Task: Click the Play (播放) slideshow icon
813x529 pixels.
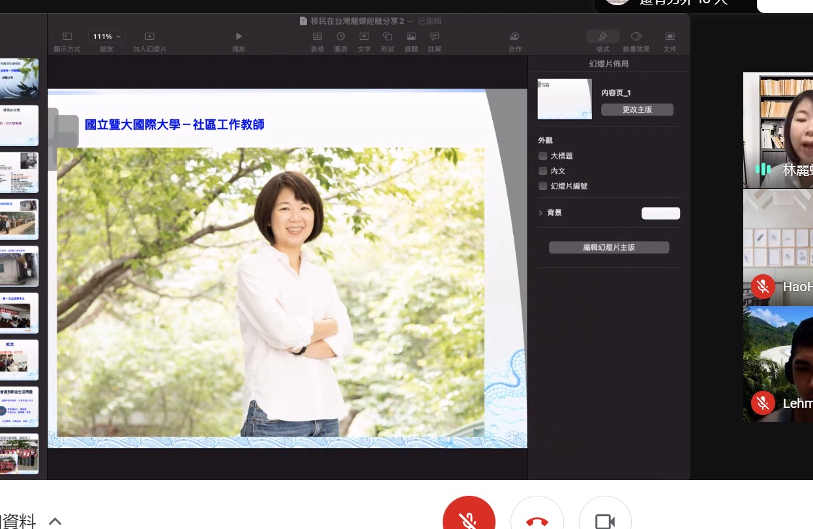Action: point(239,37)
